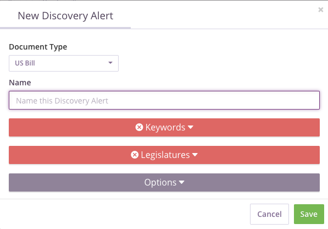
Task: Expand the red Legislatures section
Action: tap(164, 155)
